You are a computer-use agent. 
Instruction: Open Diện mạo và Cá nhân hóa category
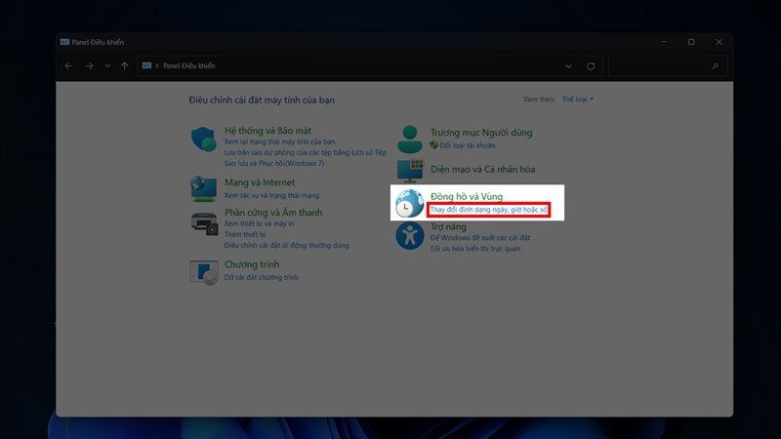(482, 169)
